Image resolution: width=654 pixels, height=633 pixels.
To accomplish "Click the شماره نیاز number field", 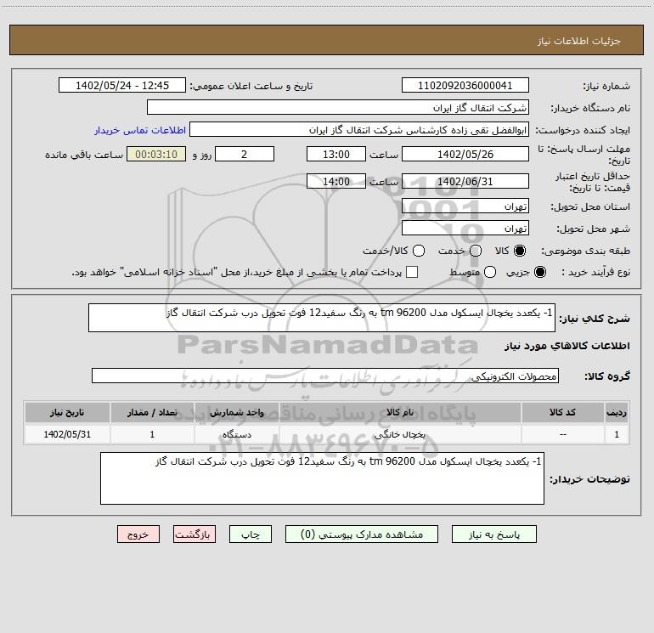I will (x=465, y=86).
